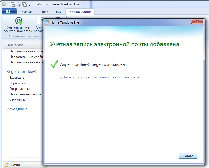Select the Вид ribbon tab
Image resolution: width=209 pixels, height=168 pixels.
coord(59,12)
